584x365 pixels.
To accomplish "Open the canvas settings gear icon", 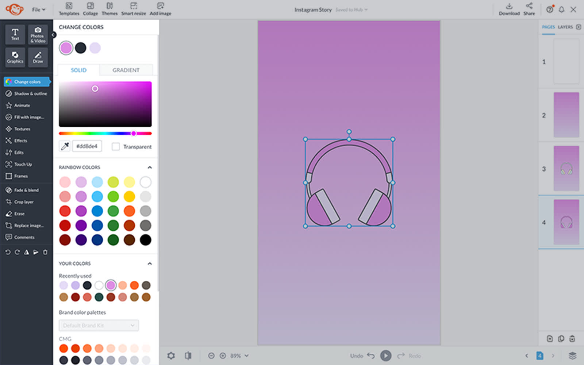I will (171, 356).
